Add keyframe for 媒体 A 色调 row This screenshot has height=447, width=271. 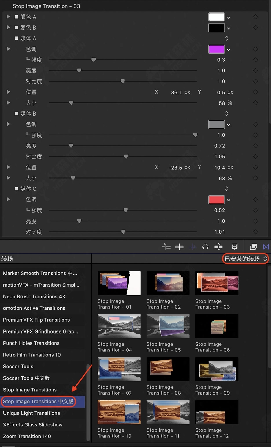[x=255, y=49]
